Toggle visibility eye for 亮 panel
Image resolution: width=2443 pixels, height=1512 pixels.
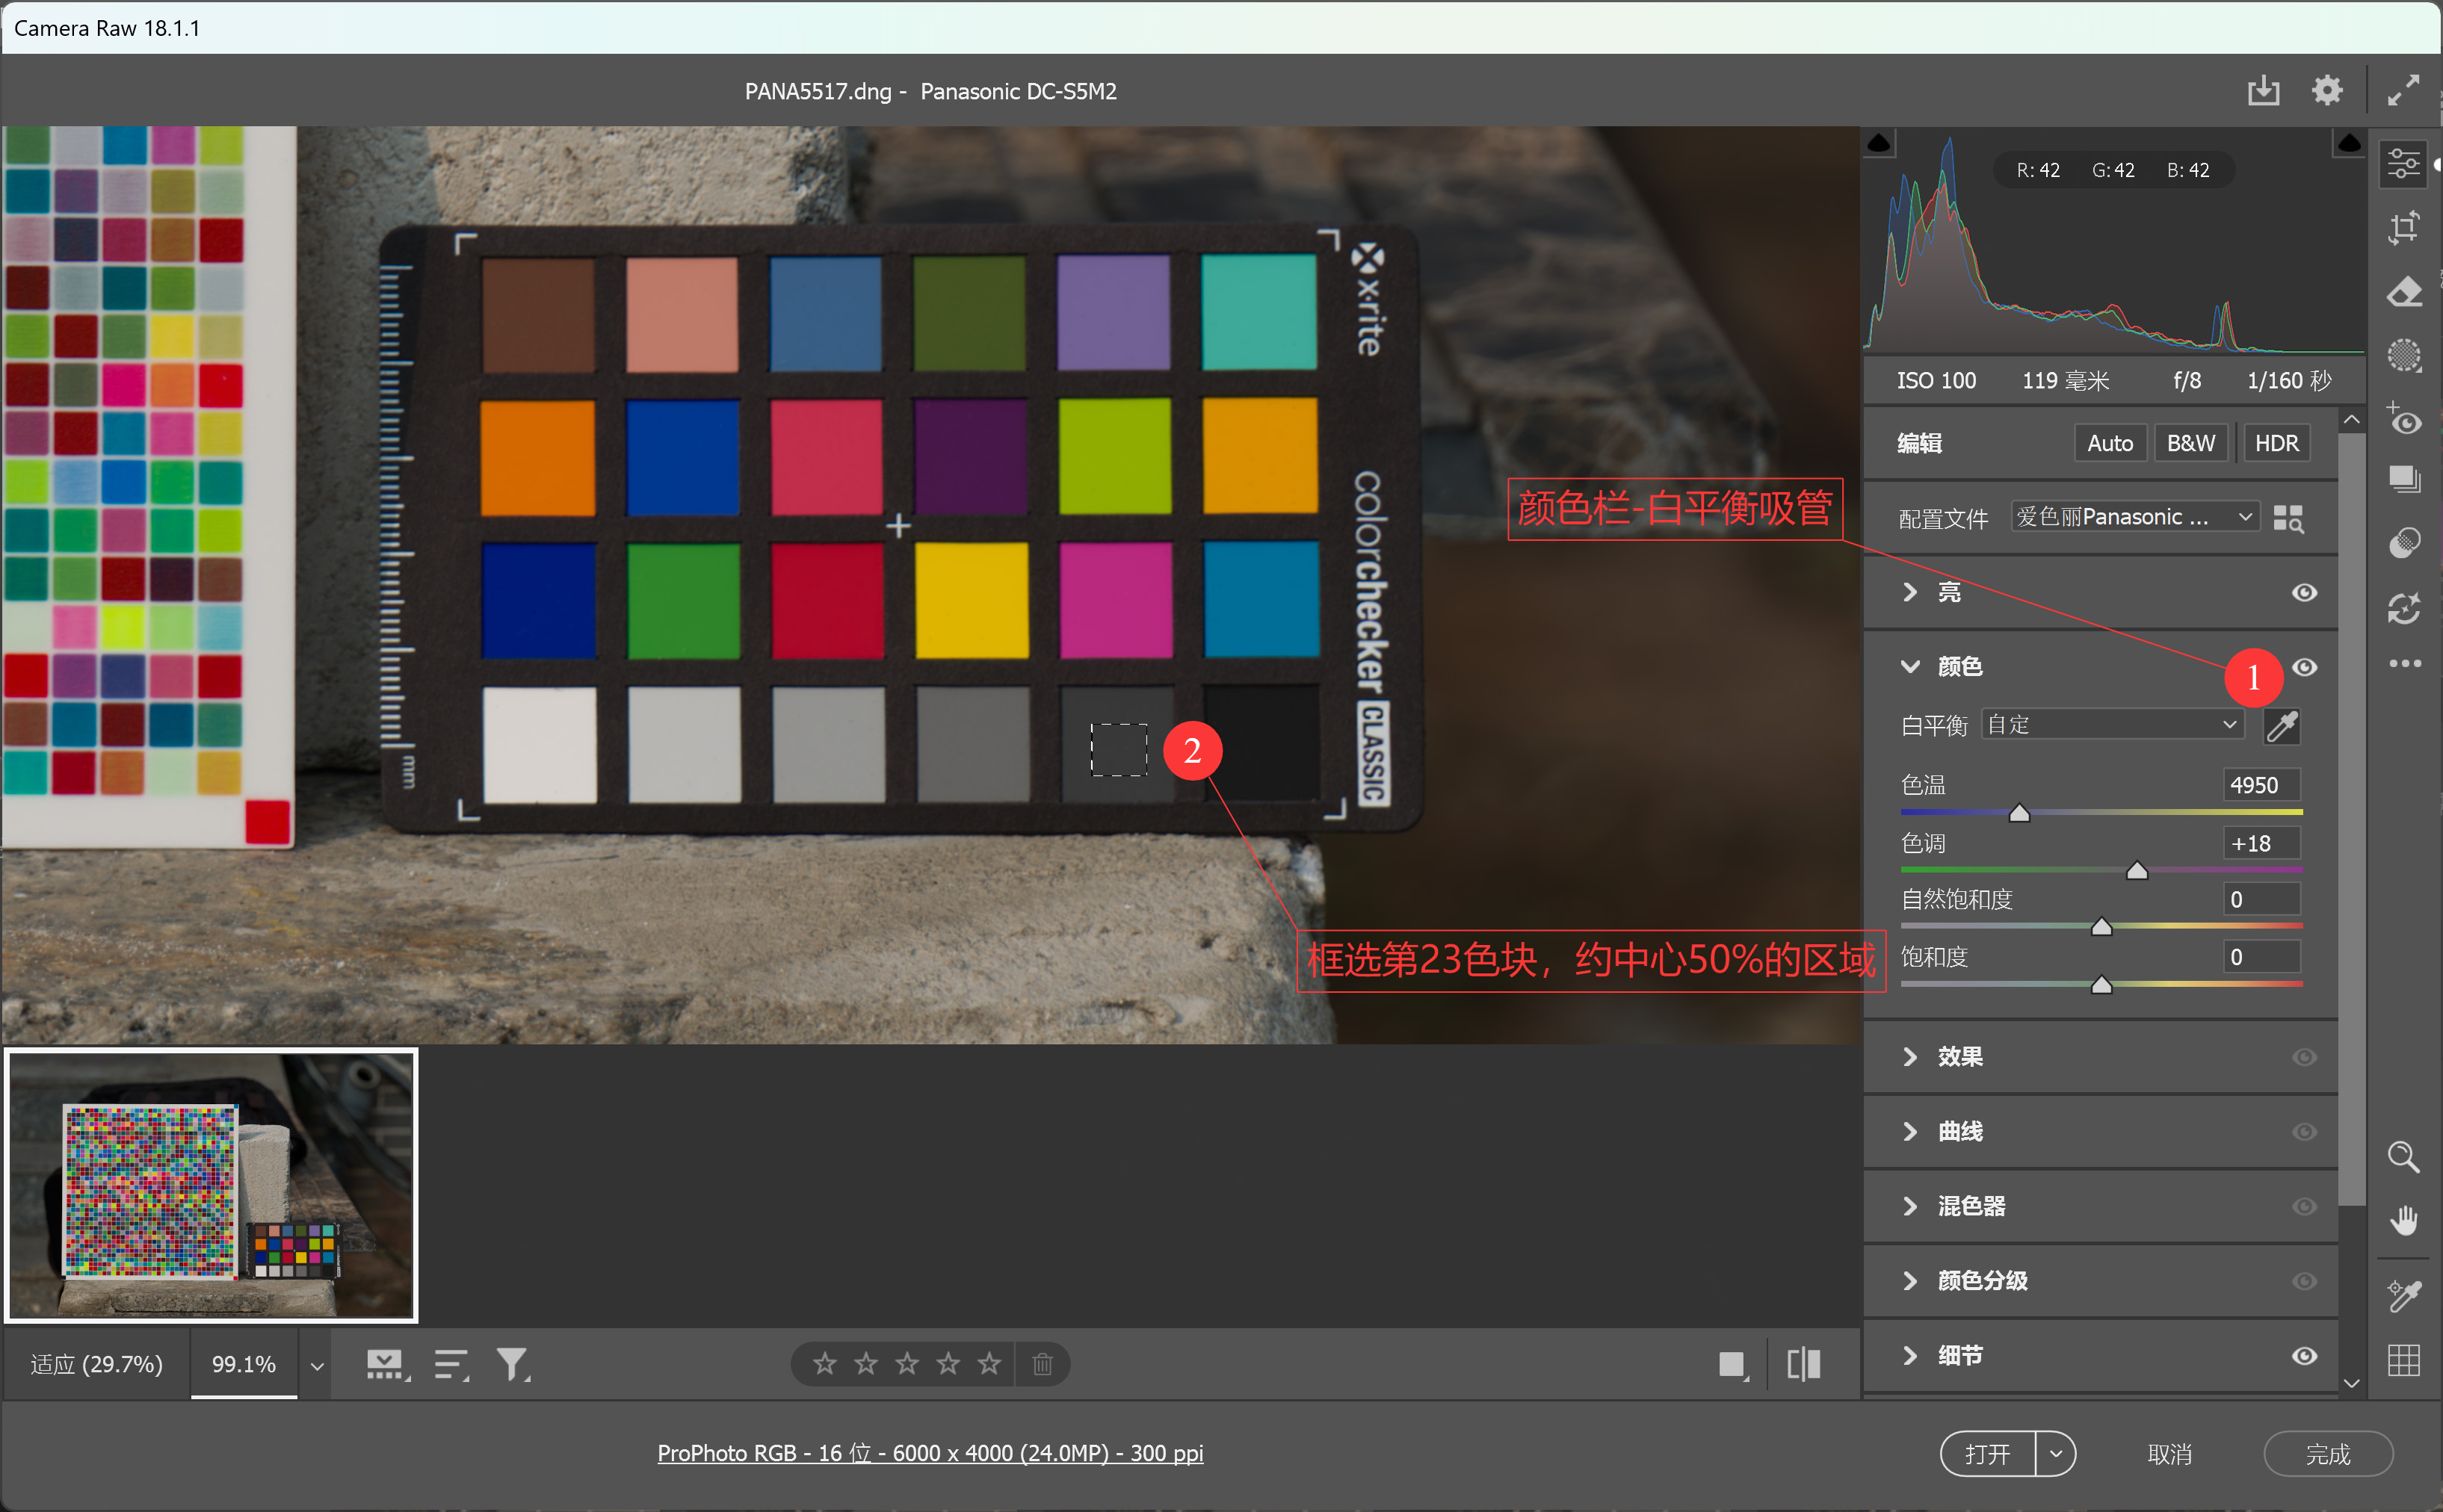pyautogui.click(x=2304, y=592)
